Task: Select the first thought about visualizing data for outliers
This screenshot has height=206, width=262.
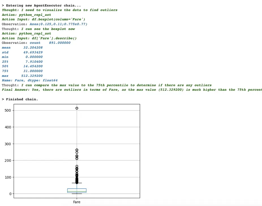Action: 60,10
